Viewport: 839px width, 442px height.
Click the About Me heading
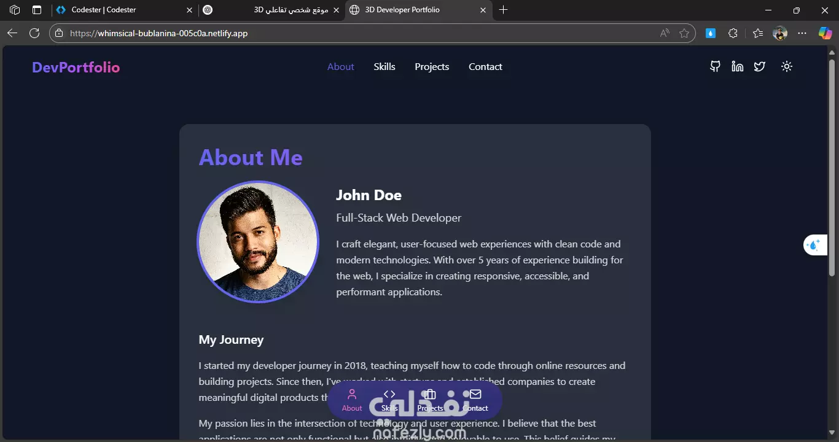click(x=251, y=158)
